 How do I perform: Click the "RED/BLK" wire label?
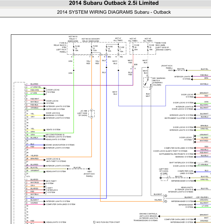point(34,105)
